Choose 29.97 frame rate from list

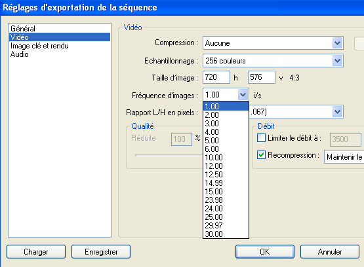(x=226, y=226)
